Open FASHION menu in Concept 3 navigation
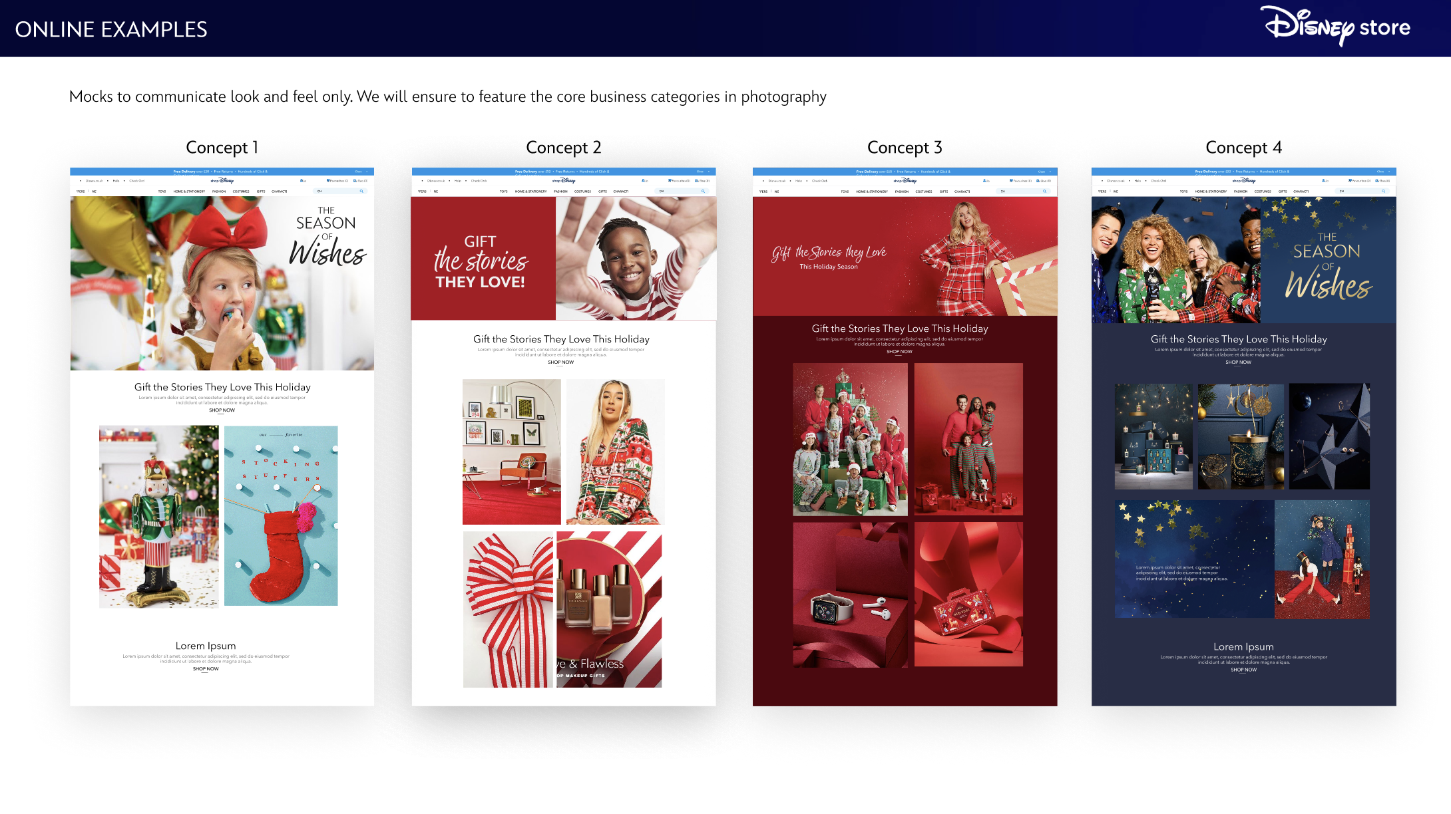The height and width of the screenshot is (814, 1451). coord(902,192)
